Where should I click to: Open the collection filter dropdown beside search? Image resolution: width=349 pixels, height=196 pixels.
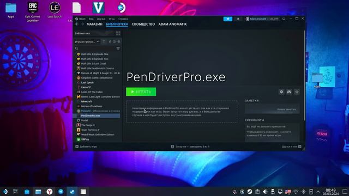[x=118, y=48]
